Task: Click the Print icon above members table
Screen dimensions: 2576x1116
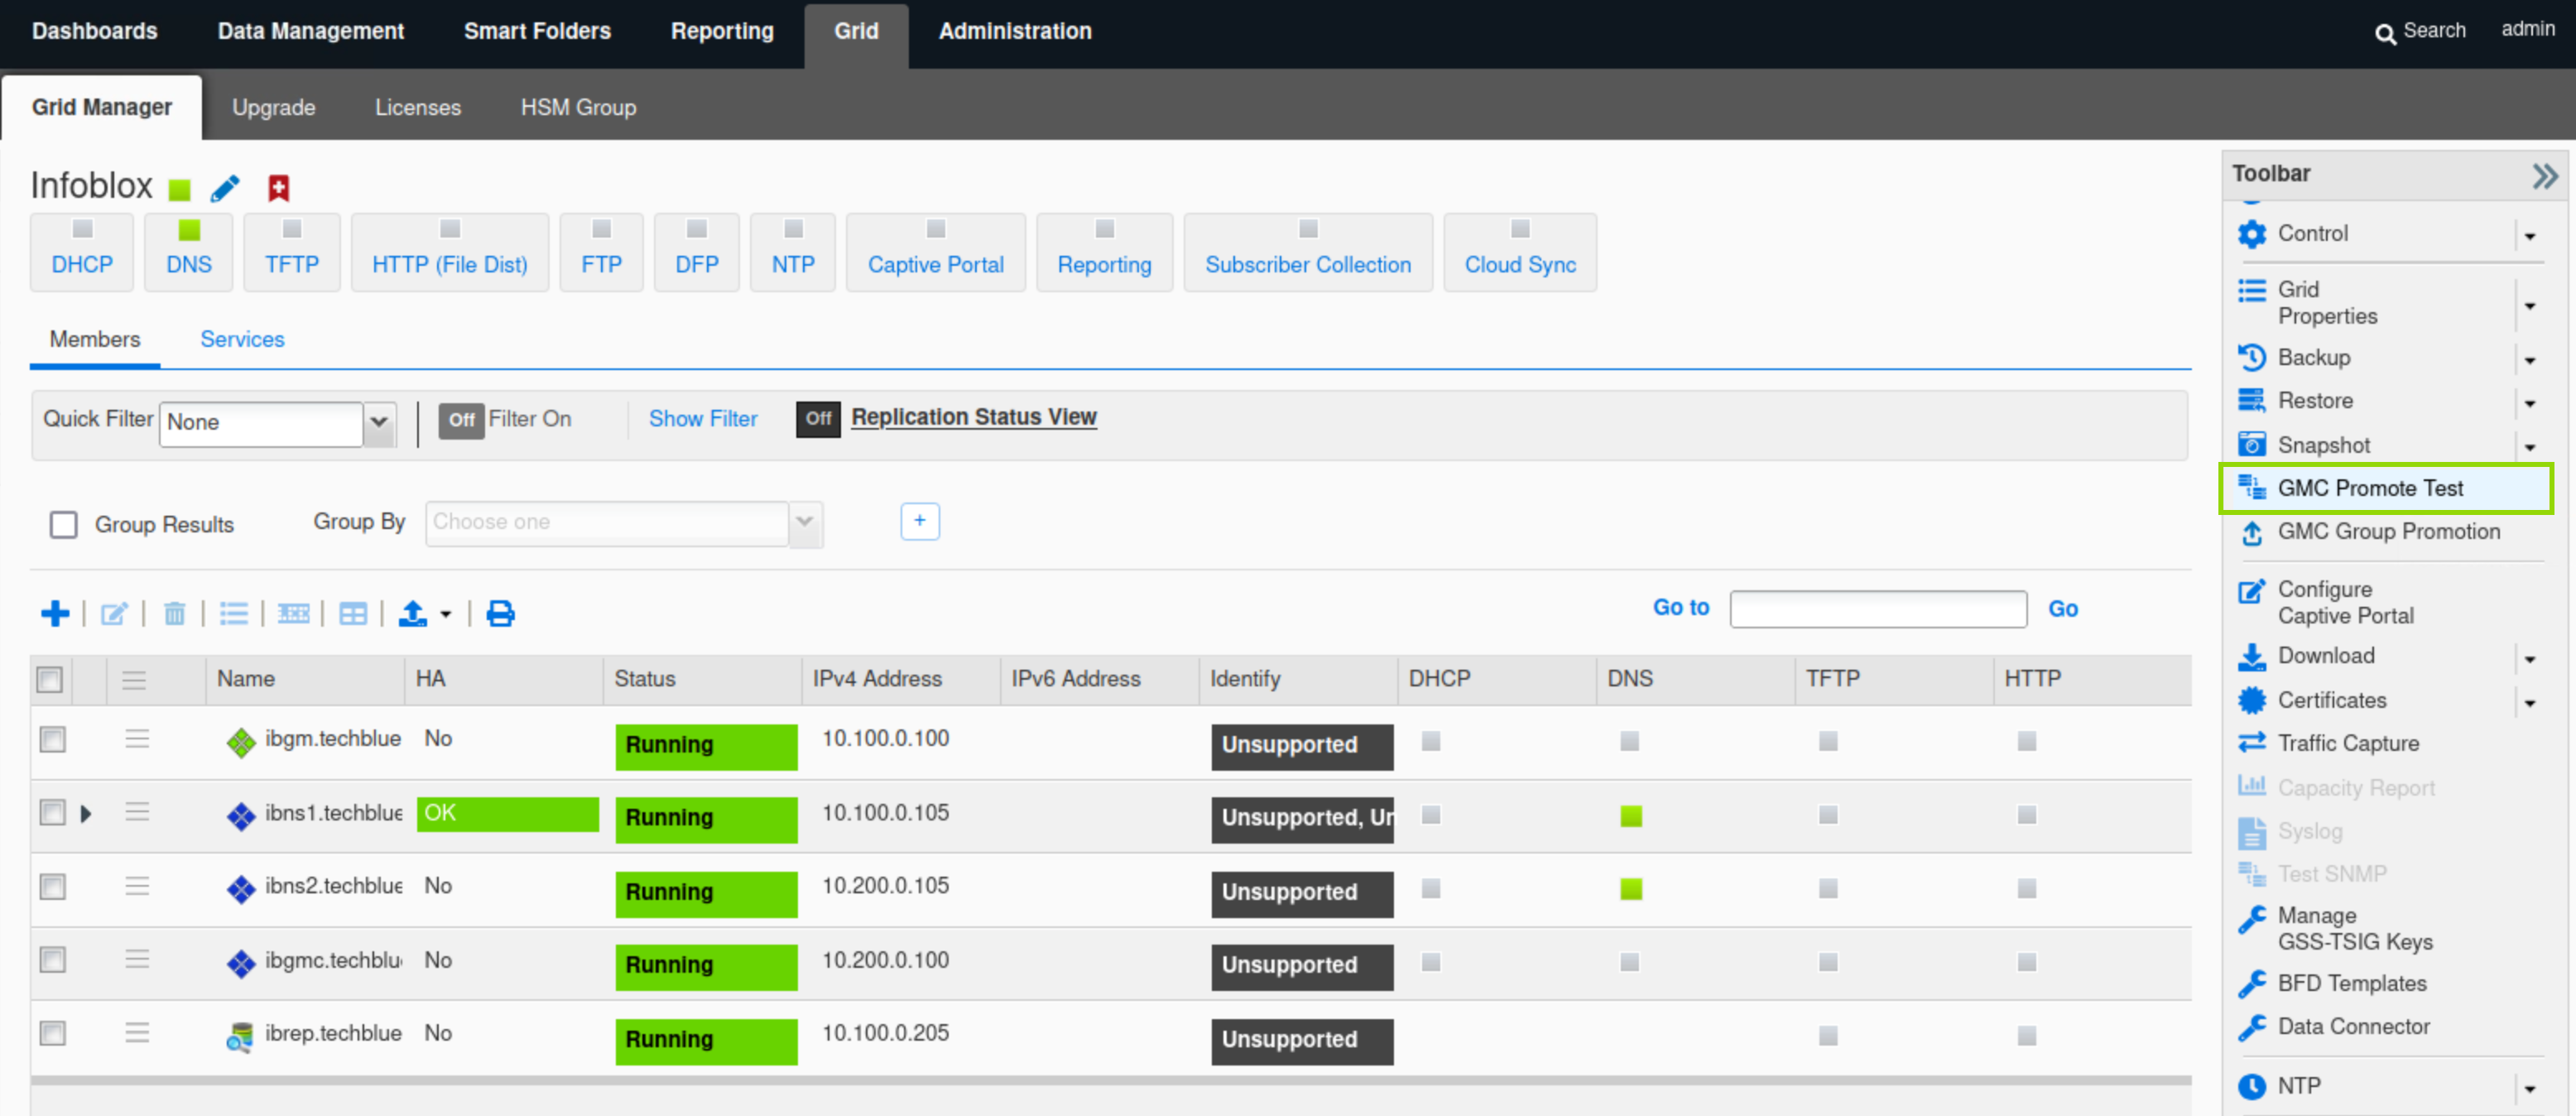Action: coord(500,613)
